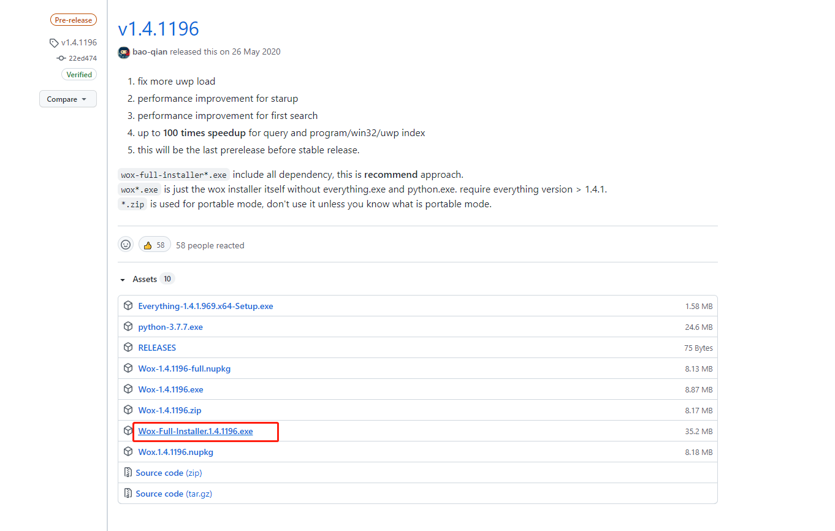Click the Verified badge

79,75
